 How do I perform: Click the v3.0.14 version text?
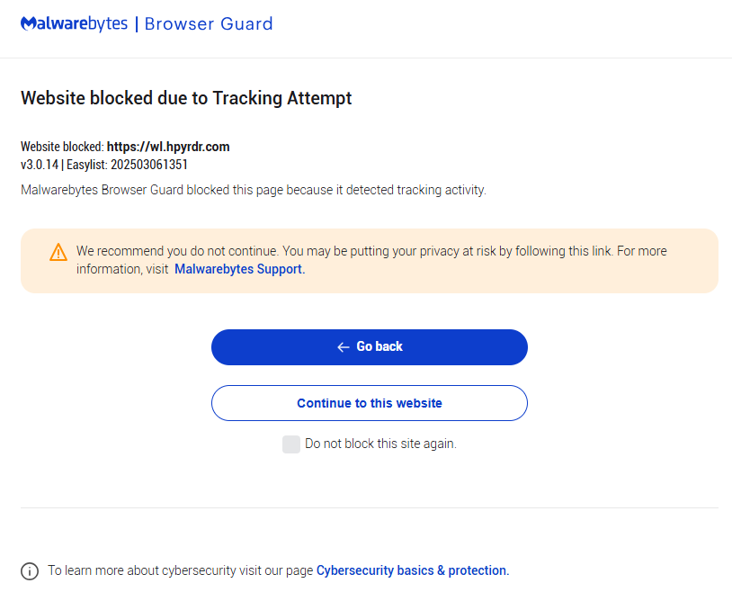(x=39, y=165)
